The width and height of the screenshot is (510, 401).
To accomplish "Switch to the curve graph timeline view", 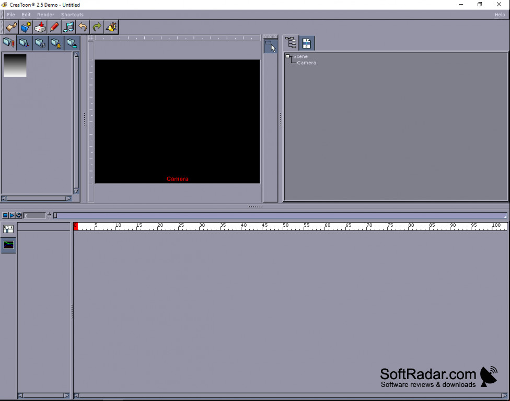I will point(8,245).
